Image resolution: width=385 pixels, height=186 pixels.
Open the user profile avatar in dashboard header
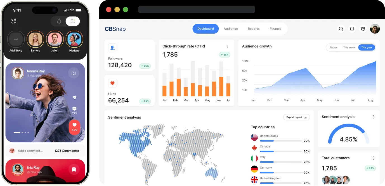click(375, 29)
